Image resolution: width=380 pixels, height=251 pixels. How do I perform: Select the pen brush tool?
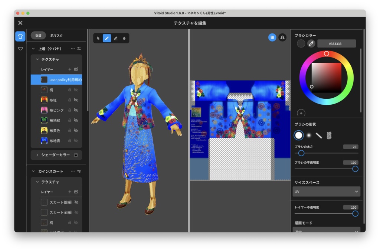[x=107, y=38]
